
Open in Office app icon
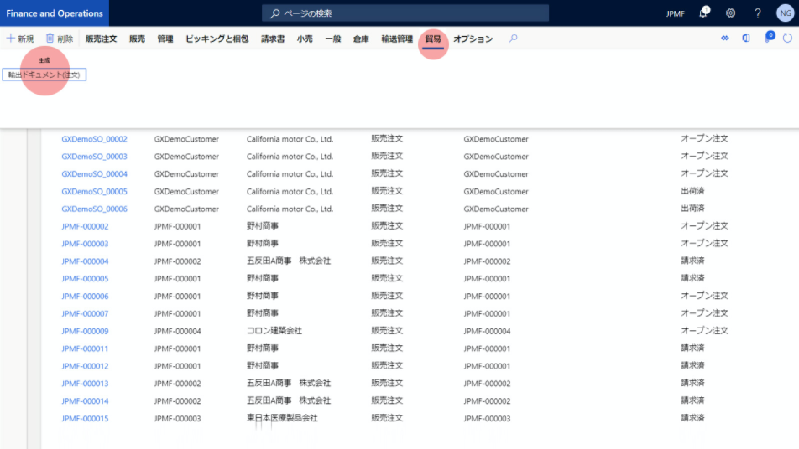(746, 39)
